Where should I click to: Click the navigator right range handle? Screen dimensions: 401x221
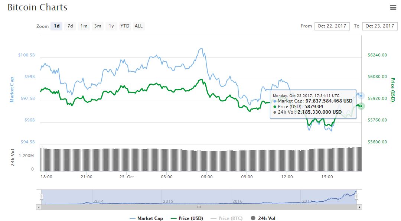click(x=356, y=197)
